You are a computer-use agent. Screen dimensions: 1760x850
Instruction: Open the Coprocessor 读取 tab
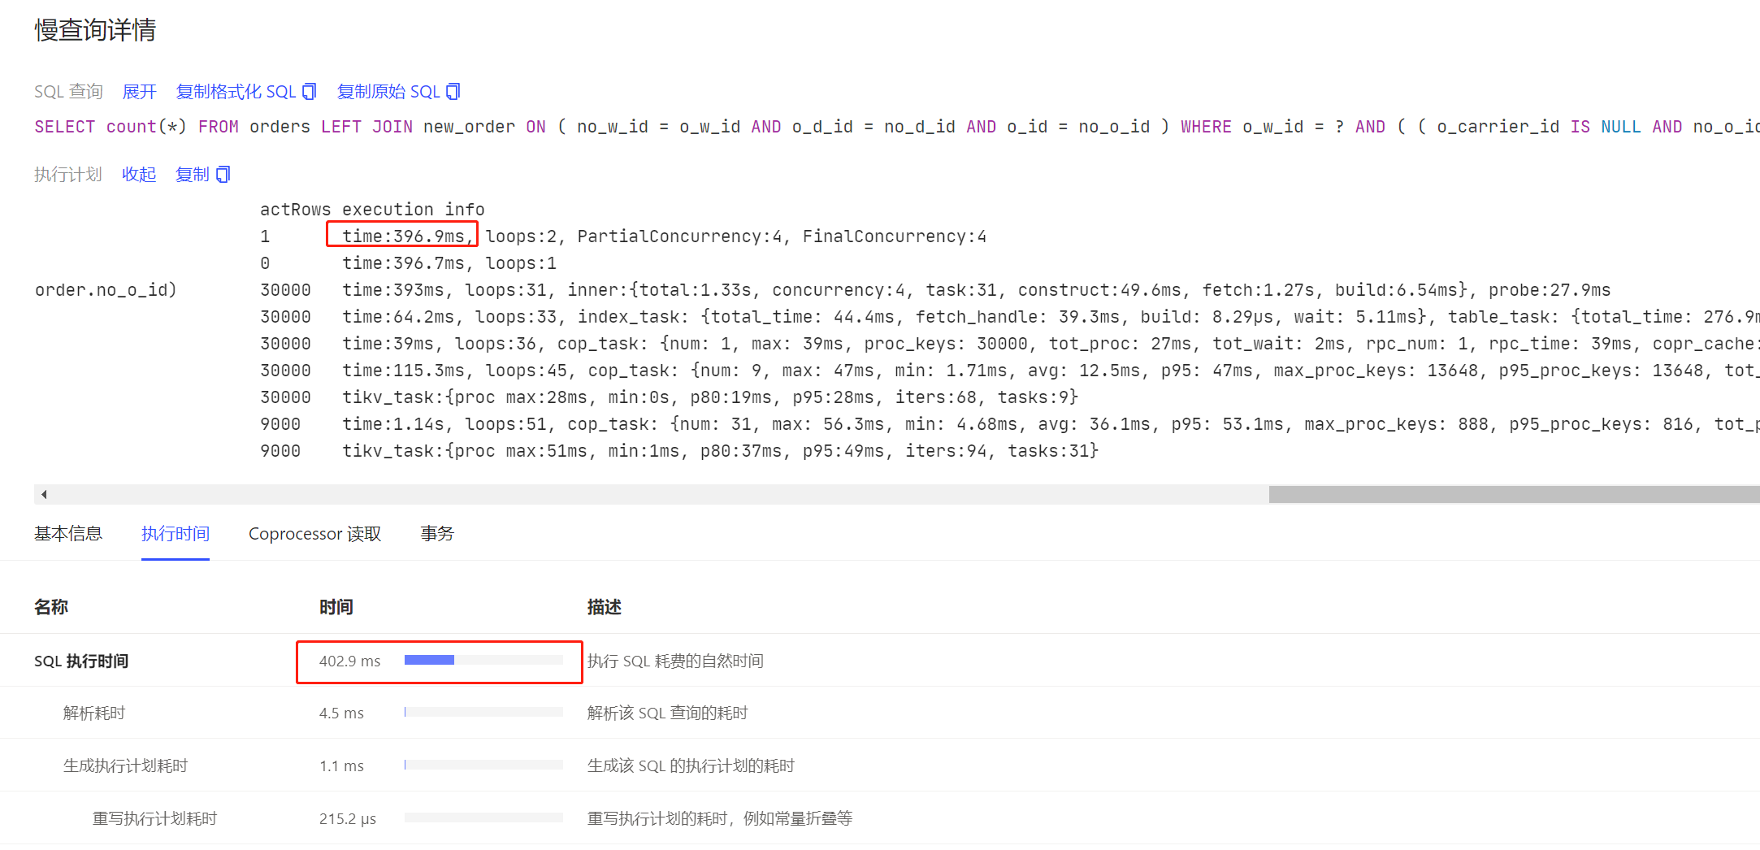pos(314,534)
